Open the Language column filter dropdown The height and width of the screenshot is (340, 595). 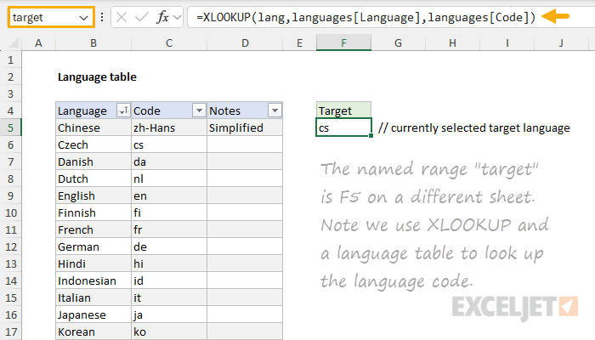pyautogui.click(x=123, y=110)
